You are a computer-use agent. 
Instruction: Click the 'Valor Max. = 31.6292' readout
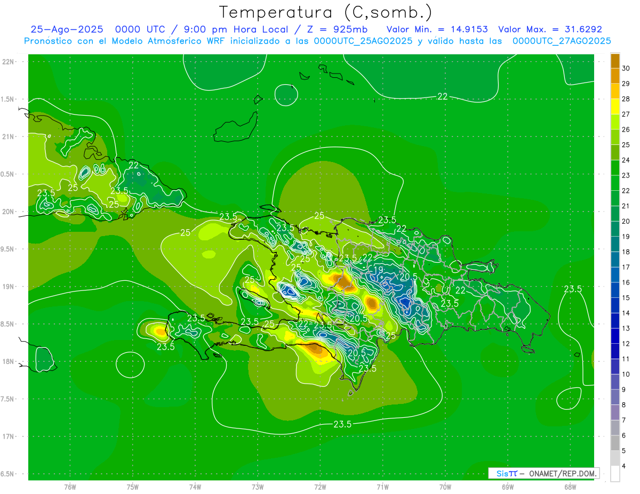tap(550, 29)
